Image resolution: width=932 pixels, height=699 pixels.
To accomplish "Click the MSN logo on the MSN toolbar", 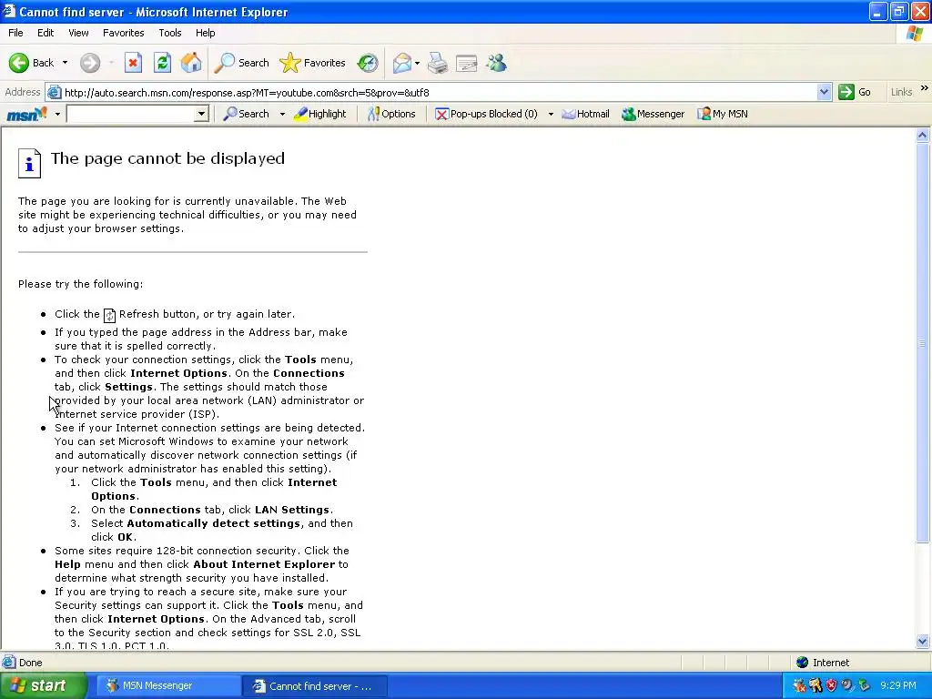I will (x=26, y=114).
